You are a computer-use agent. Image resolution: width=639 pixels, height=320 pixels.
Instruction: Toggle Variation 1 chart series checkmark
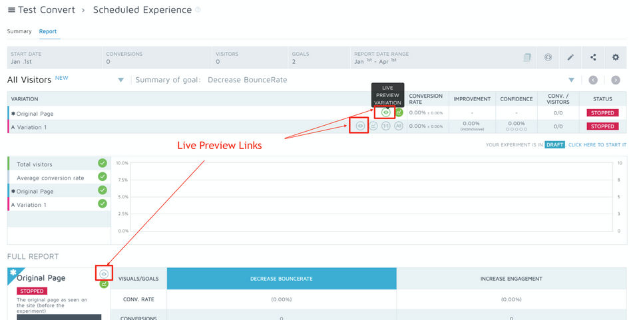(103, 204)
